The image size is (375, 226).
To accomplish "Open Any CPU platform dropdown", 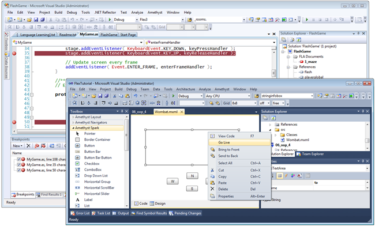I will coord(249,96).
